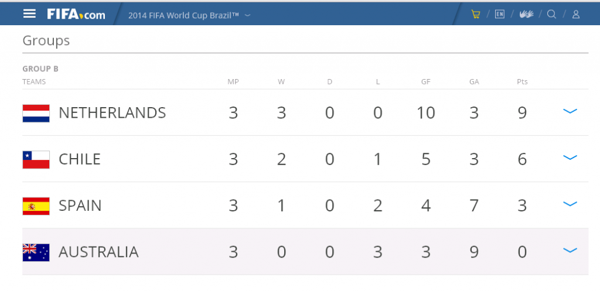600x291 pixels.
Task: Open the user account icon
Action: 576,15
